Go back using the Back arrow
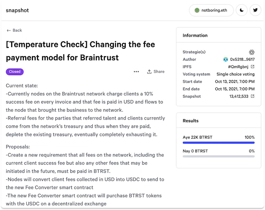Image resolution: width=265 pixels, height=210 pixels. tap(14, 30)
